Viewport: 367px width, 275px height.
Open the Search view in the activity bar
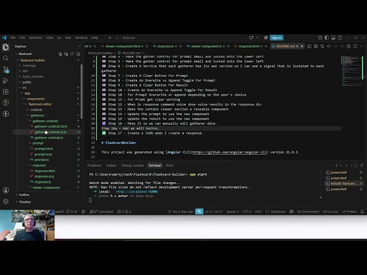tap(6, 58)
